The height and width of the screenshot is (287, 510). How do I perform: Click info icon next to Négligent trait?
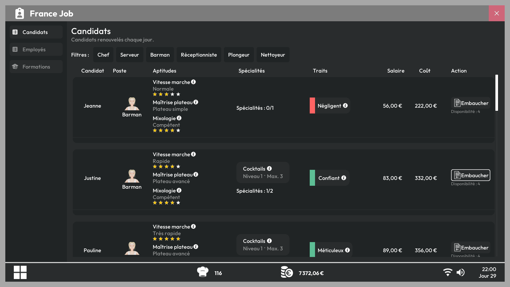345,105
